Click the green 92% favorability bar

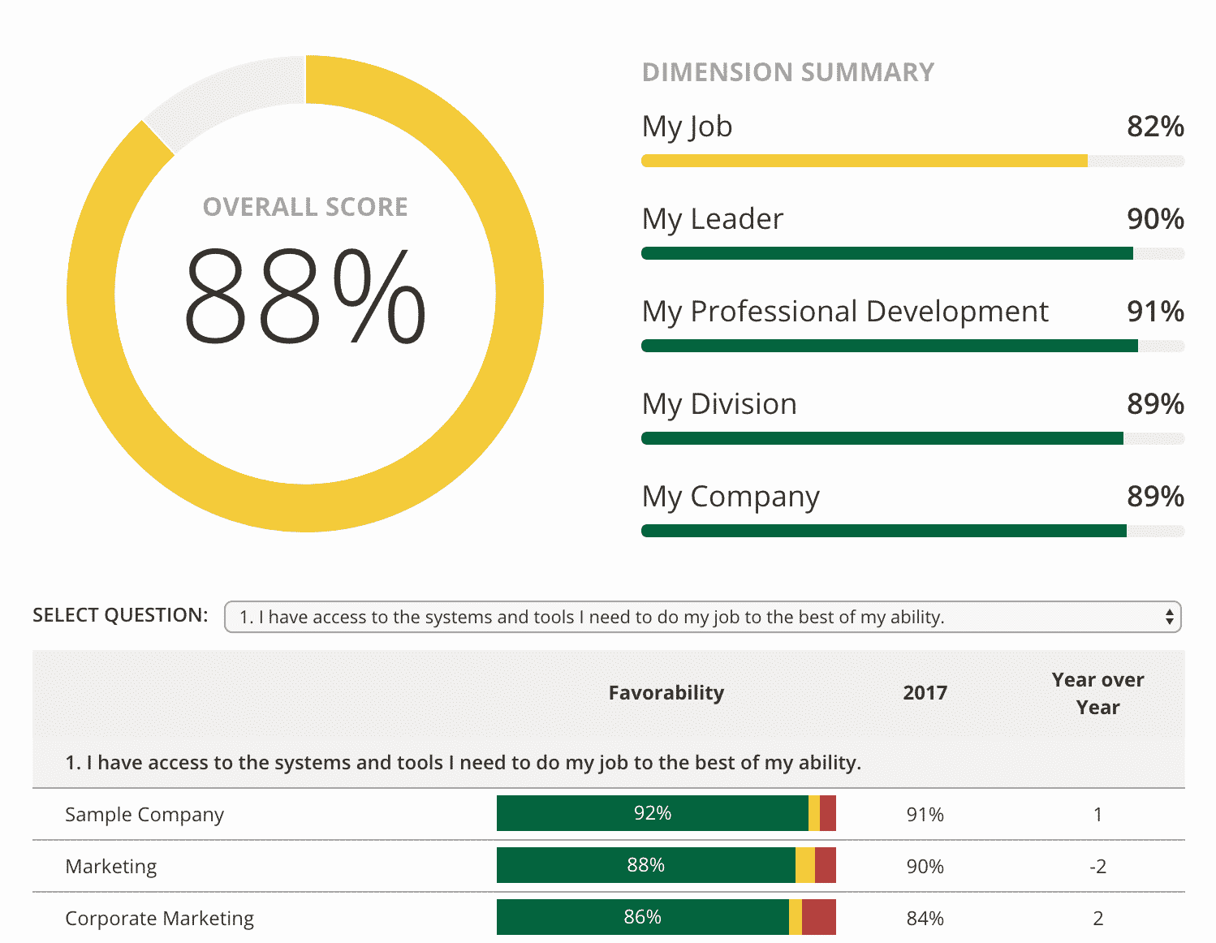click(x=652, y=813)
